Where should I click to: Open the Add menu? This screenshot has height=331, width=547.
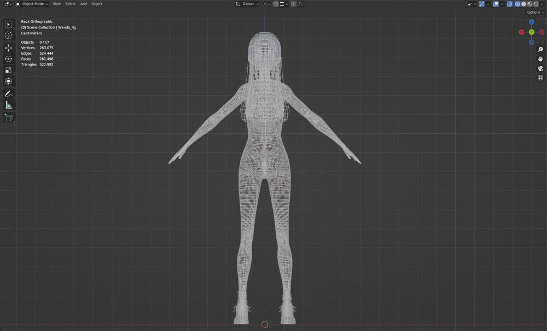(x=83, y=4)
